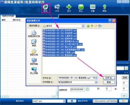Viewport: 130px width, 105px height.
Task: Click the 打开 button
Action: click(109, 78)
